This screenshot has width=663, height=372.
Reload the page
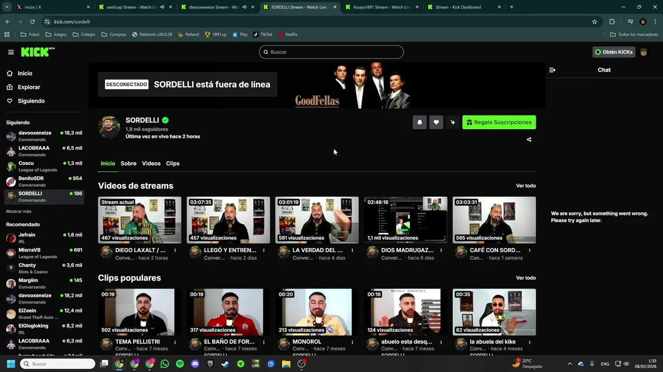point(32,22)
